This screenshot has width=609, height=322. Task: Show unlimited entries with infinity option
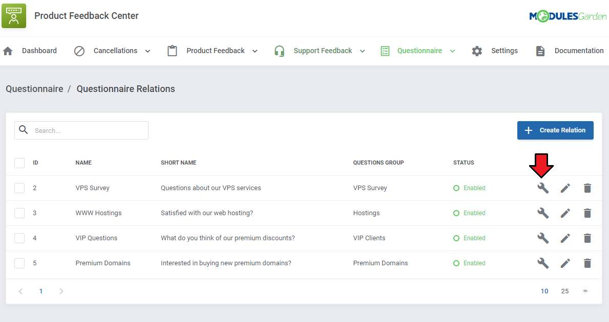(585, 291)
